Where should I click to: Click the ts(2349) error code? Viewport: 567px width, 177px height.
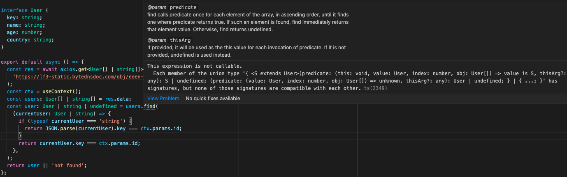tap(376, 88)
